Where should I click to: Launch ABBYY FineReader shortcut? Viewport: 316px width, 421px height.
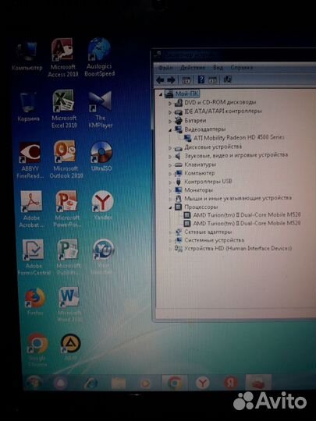[x=30, y=160]
